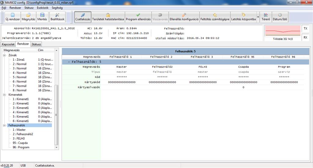Run Program ellenőrzés
Image resolution: width=313 pixels, height=168 pixels.
138,17
